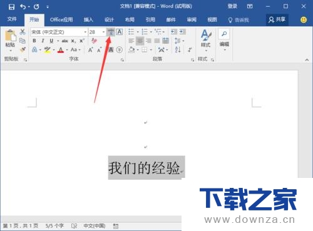Switch to the Design (设计) tab
This screenshot has height=231, width=313.
point(109,20)
